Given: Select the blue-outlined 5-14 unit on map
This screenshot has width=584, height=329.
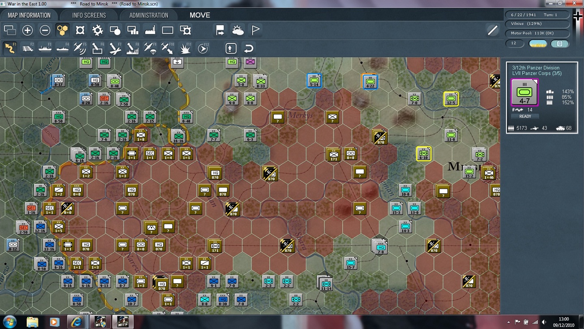Looking at the screenshot, I should [x=314, y=80].
